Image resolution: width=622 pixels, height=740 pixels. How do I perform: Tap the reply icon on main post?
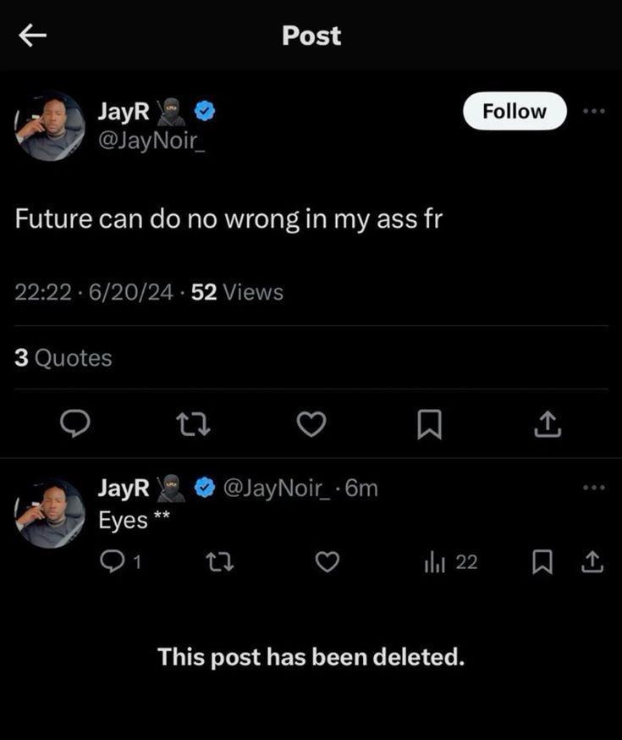(x=75, y=423)
